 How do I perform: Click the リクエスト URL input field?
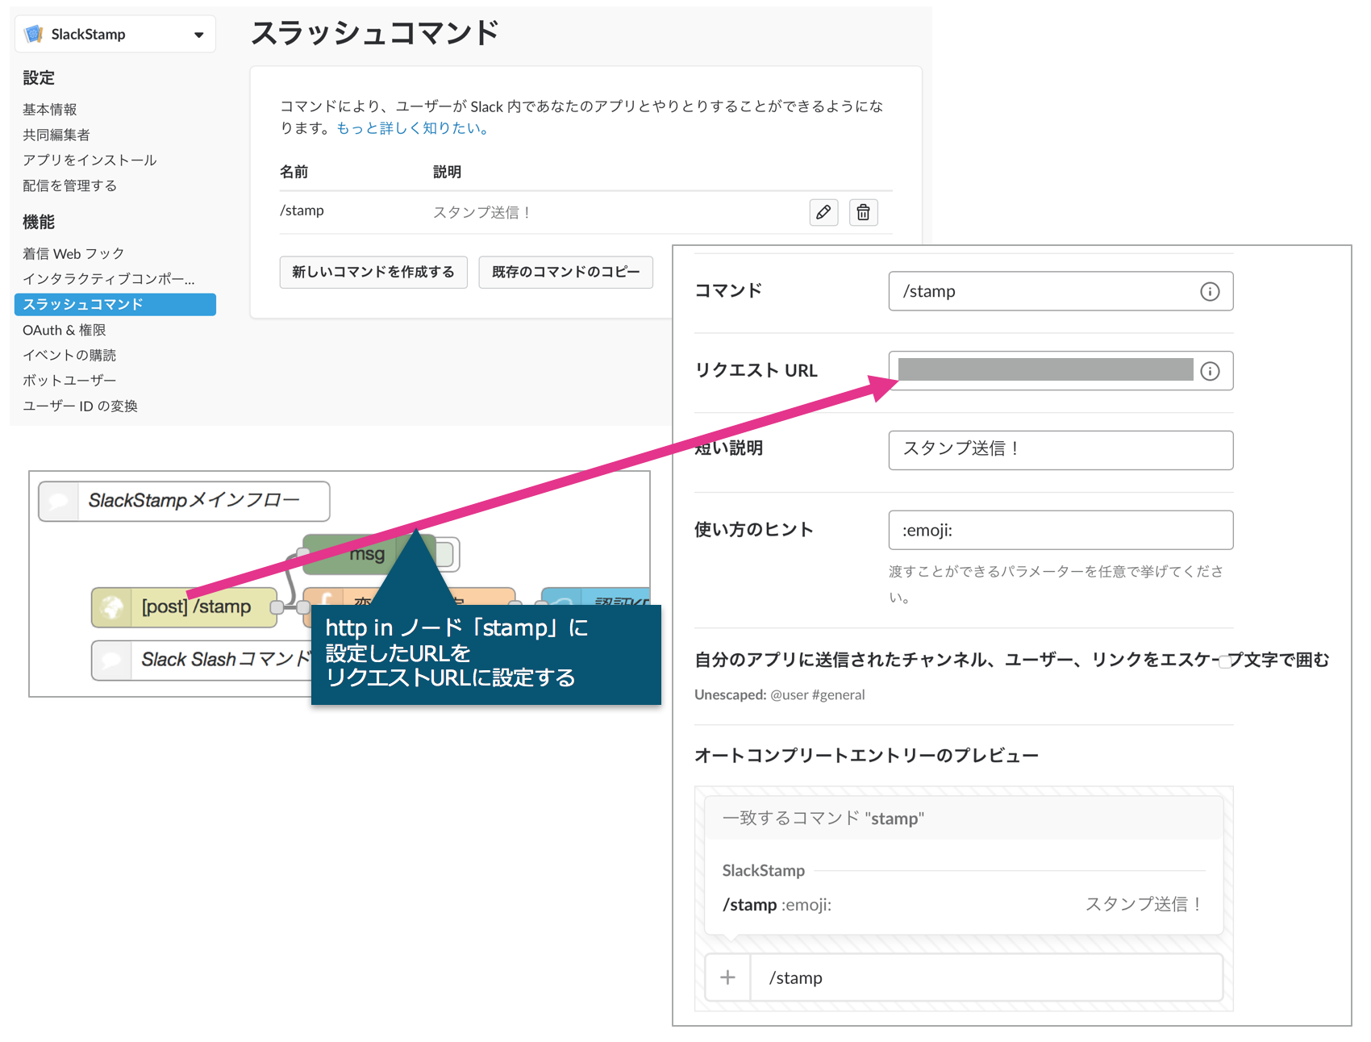pyautogui.click(x=1061, y=371)
